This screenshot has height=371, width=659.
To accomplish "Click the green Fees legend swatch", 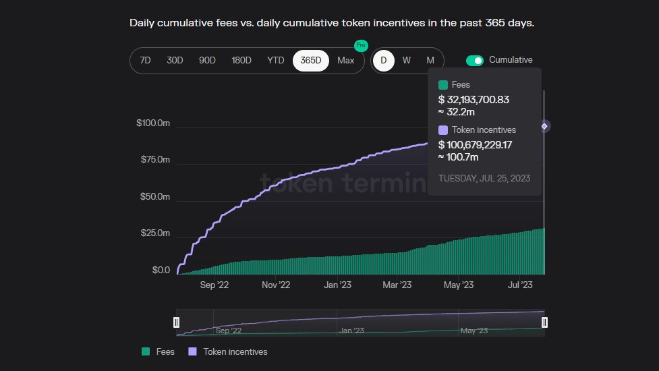I will (146, 351).
